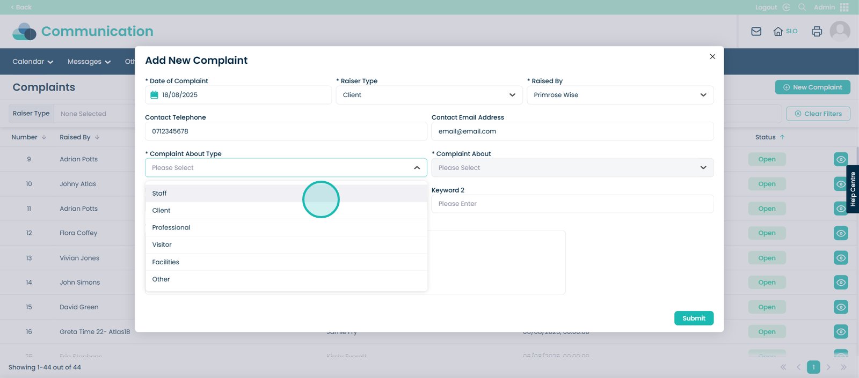Image resolution: width=859 pixels, height=378 pixels.
Task: Click the Contact Telephone input field
Action: pyautogui.click(x=286, y=131)
